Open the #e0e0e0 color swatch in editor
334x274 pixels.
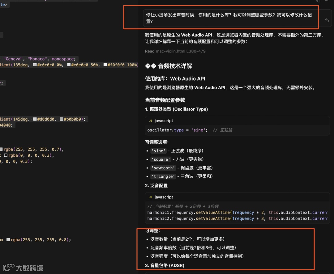tap(69, 65)
